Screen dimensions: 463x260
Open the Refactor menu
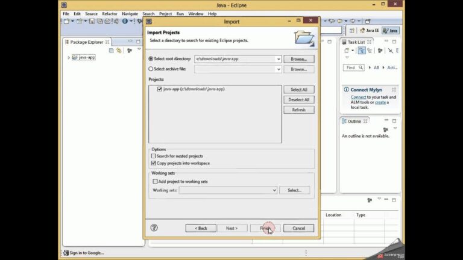(x=110, y=14)
